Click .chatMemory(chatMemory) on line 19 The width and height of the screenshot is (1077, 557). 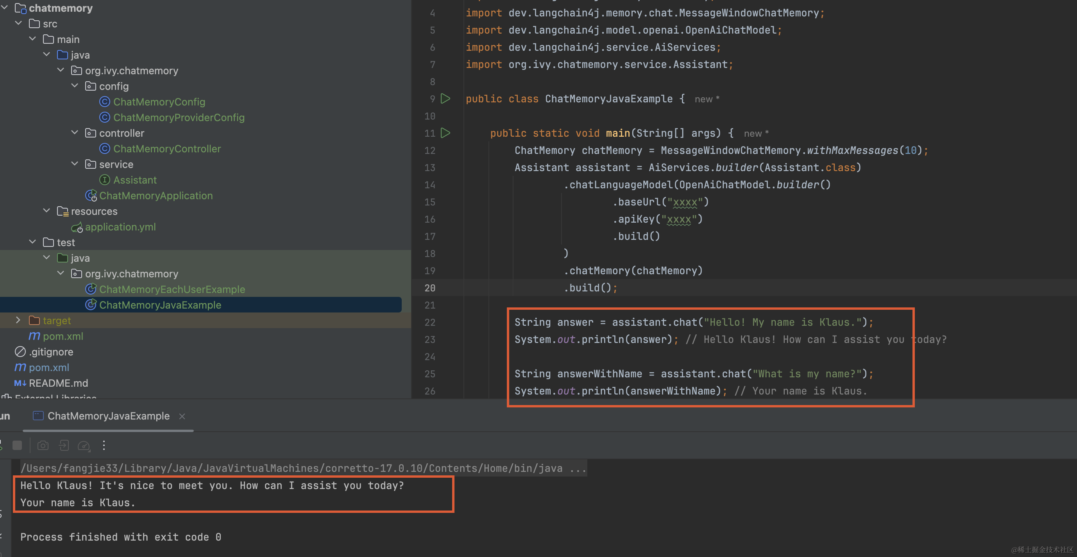click(633, 271)
